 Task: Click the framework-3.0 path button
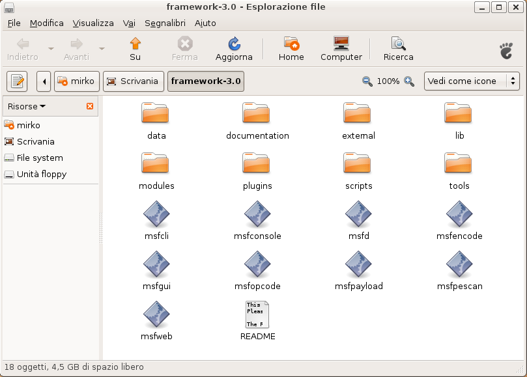click(206, 81)
